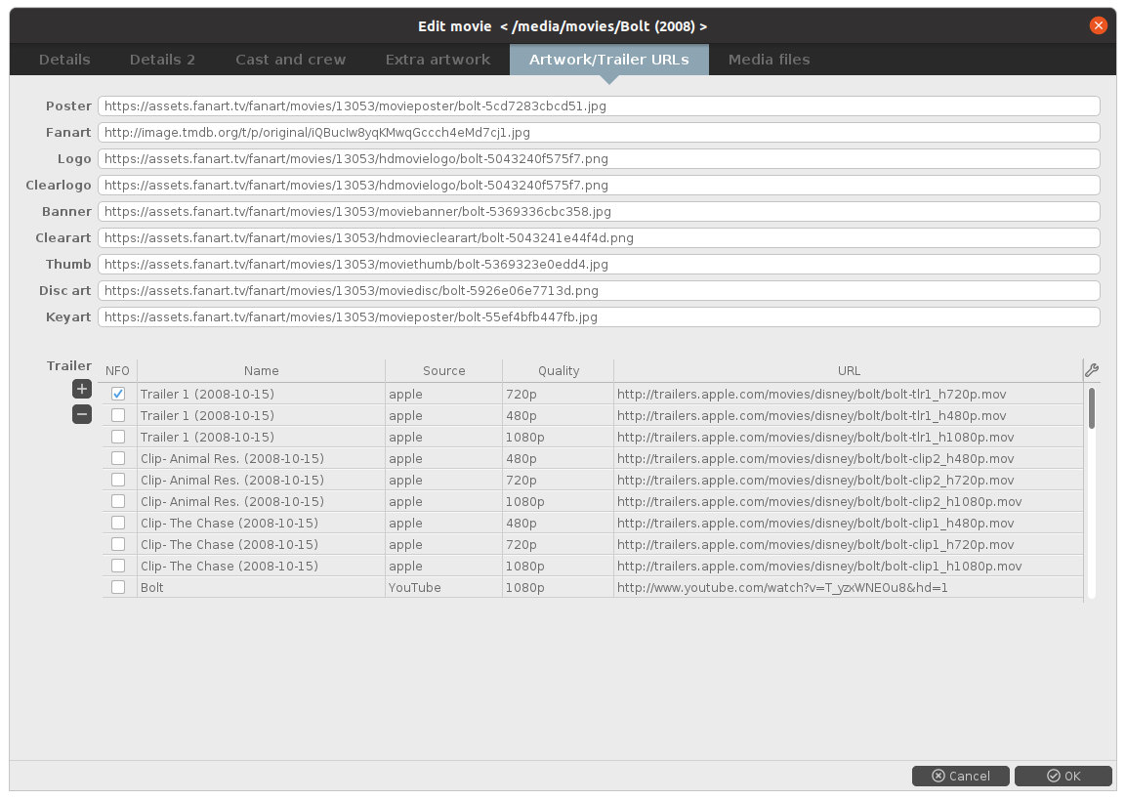The height and width of the screenshot is (800, 1126).
Task: Click the Keyart URL input field
Action: point(599,316)
